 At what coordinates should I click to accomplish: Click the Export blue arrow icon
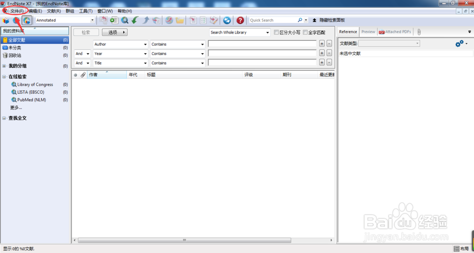146,20
